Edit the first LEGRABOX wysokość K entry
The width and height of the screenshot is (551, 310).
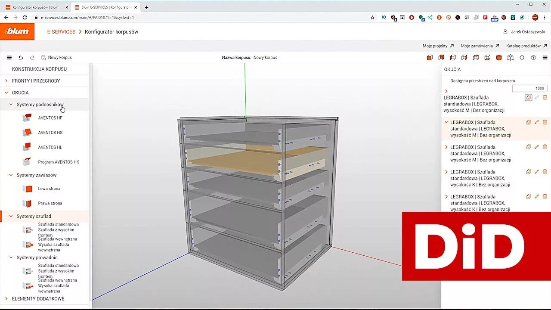[x=537, y=172]
